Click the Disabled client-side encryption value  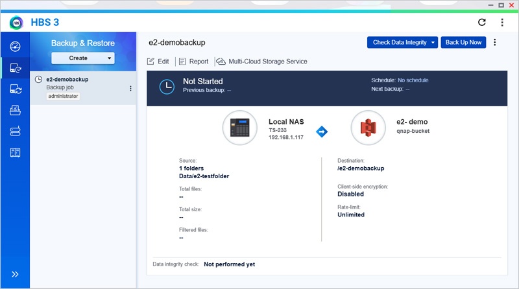[x=350, y=194]
